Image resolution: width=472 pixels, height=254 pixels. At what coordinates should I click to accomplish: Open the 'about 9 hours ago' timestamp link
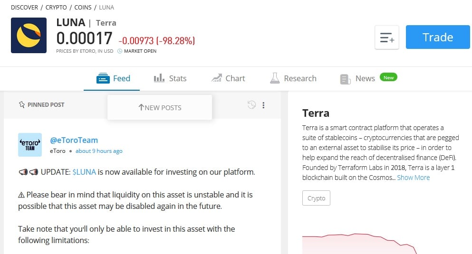pyautogui.click(x=99, y=151)
